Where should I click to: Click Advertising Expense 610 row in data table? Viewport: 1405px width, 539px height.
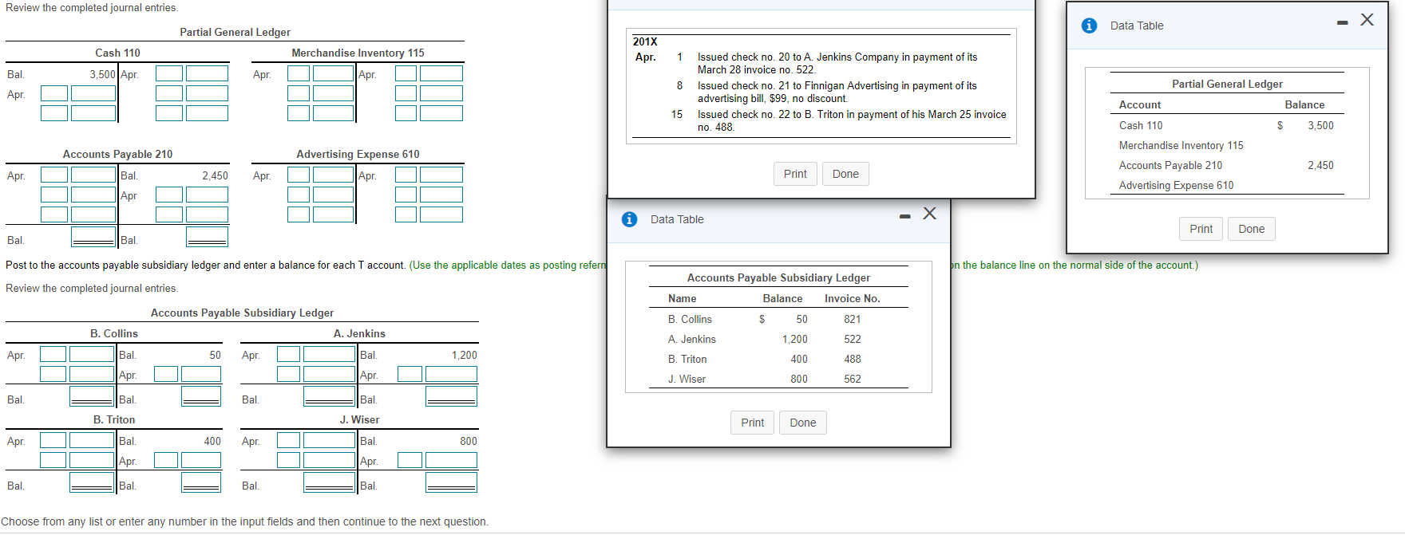(x=1227, y=185)
